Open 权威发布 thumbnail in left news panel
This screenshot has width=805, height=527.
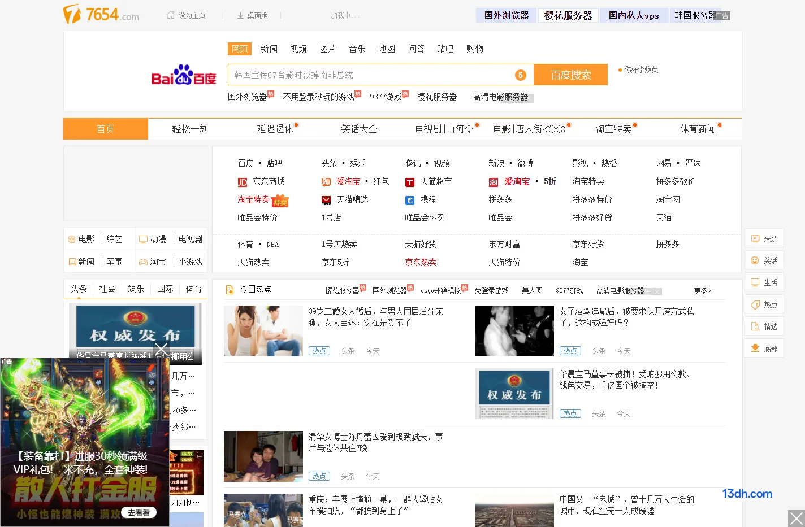click(135, 333)
